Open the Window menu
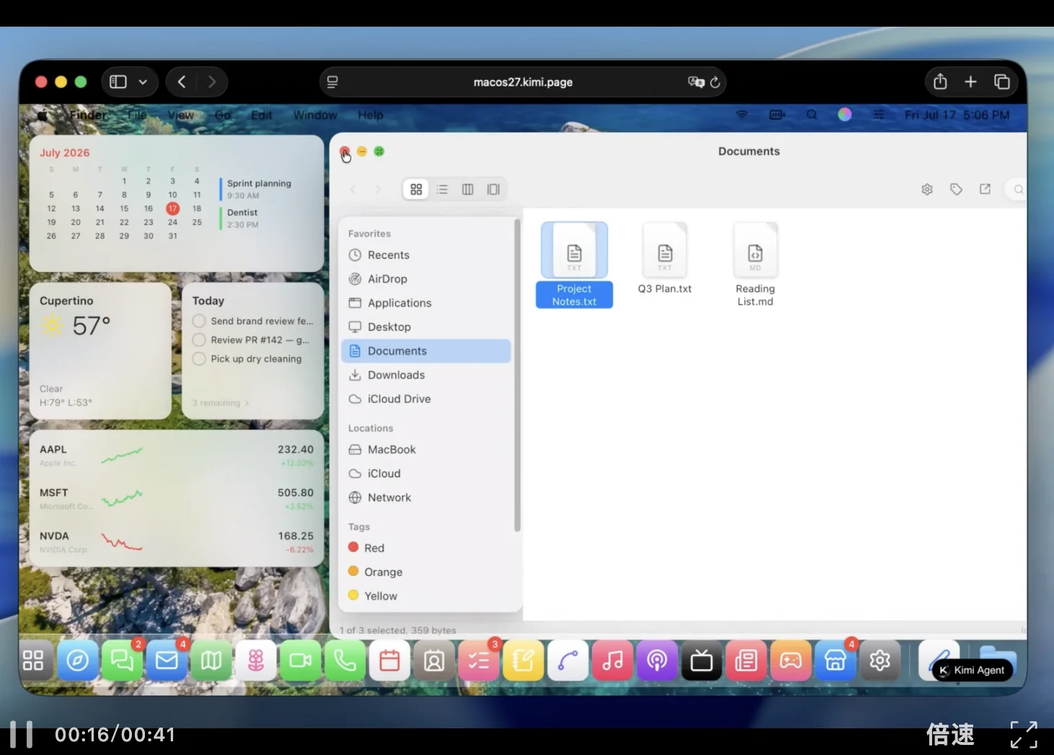 coord(315,115)
